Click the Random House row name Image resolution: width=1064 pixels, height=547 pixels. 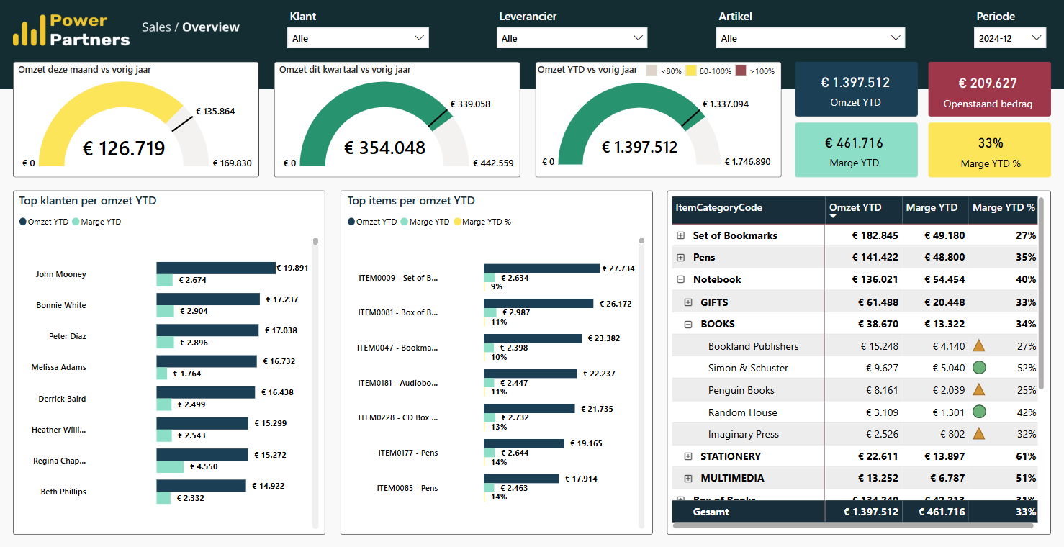[744, 412]
